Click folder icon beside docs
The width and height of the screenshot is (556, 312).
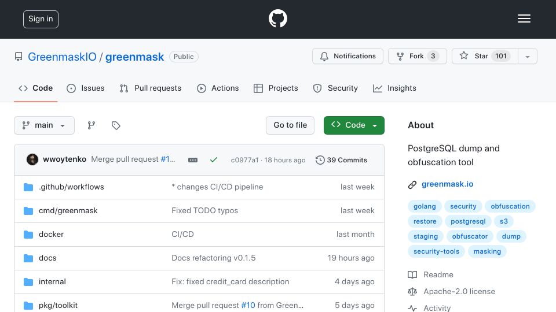pyautogui.click(x=28, y=258)
